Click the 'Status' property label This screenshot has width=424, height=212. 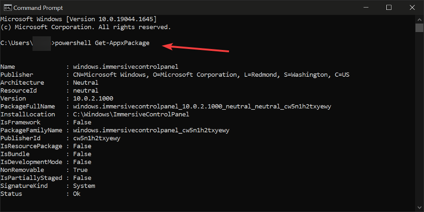coord(11,194)
